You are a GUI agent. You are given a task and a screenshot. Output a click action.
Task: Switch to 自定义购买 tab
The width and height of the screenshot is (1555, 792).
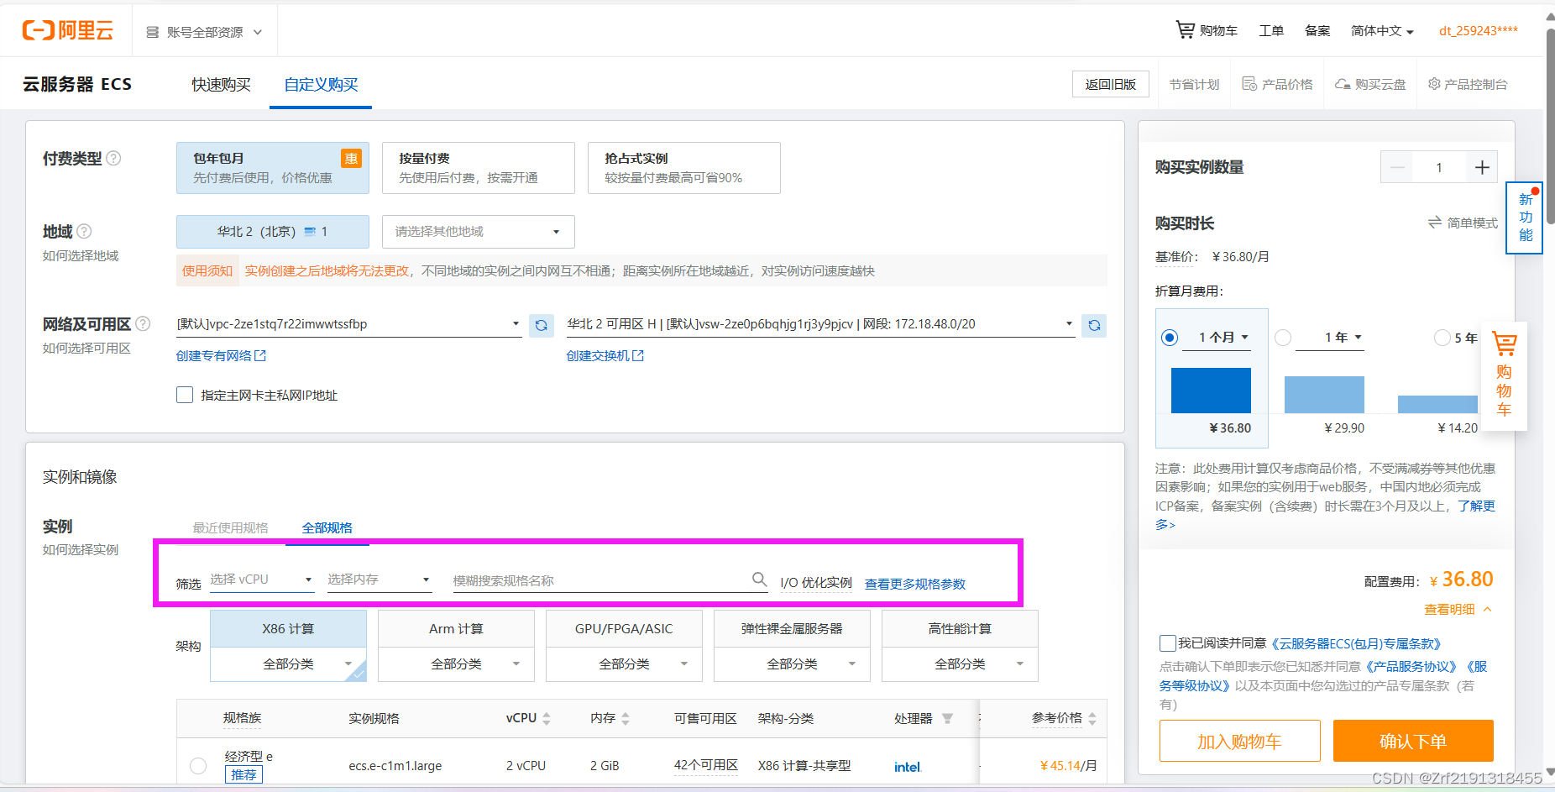(x=321, y=84)
